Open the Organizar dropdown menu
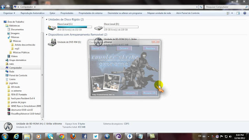 [9, 13]
